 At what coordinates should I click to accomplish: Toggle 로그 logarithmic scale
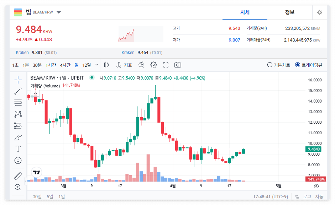[x=307, y=197]
